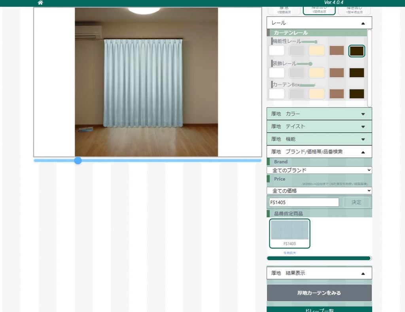
Task: Pick the dark brown 機能性レール color
Action: (x=357, y=51)
